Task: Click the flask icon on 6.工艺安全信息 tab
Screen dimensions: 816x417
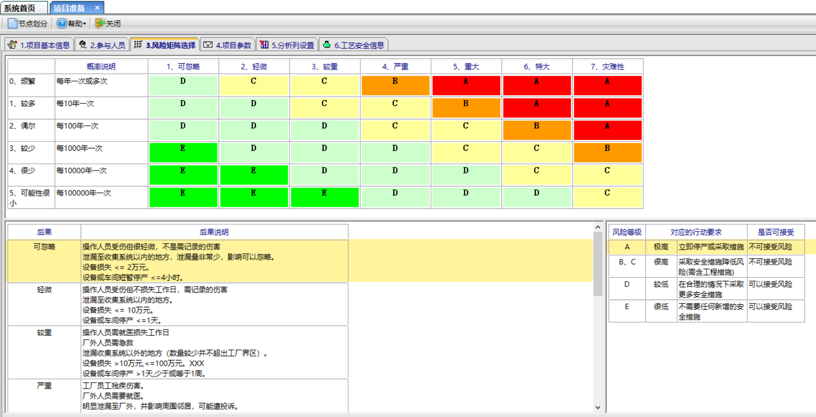Action: (x=327, y=45)
